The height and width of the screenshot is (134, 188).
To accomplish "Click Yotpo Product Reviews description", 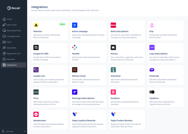I will 126,125.
